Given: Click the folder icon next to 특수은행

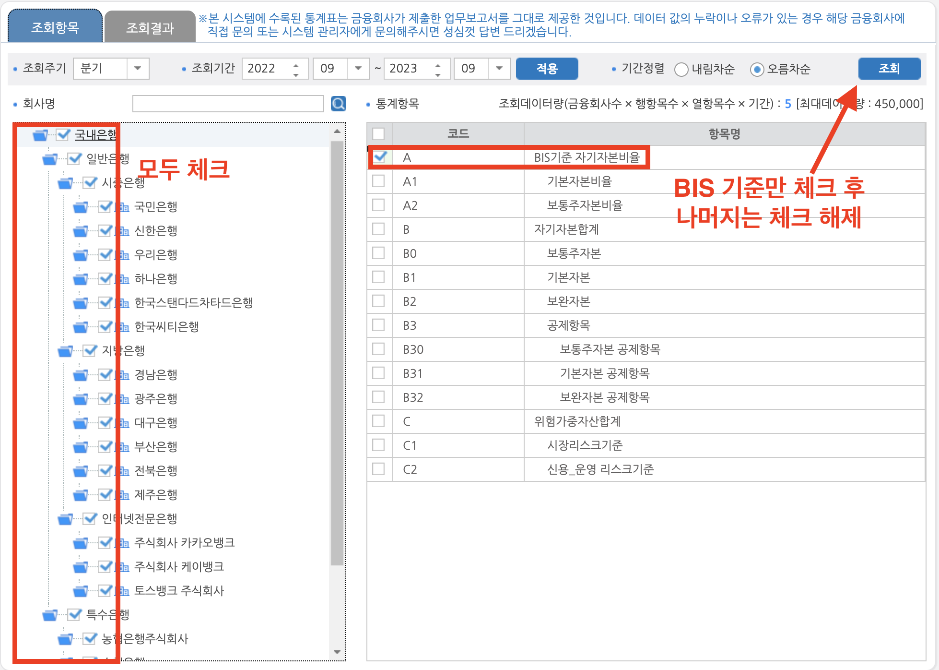Looking at the screenshot, I should 50,615.
